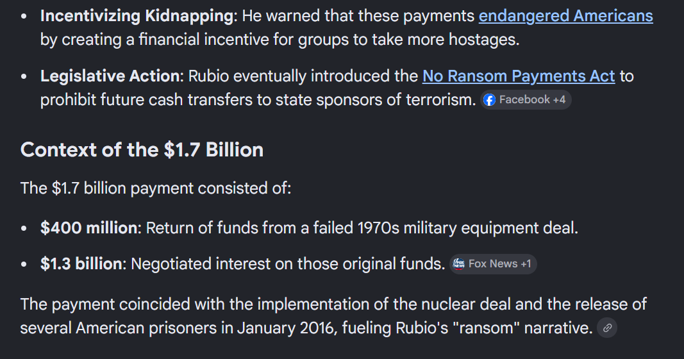The width and height of the screenshot is (684, 359).
Task: Click the "Context of the $1.7 Billion" heading
Action: click(x=142, y=150)
